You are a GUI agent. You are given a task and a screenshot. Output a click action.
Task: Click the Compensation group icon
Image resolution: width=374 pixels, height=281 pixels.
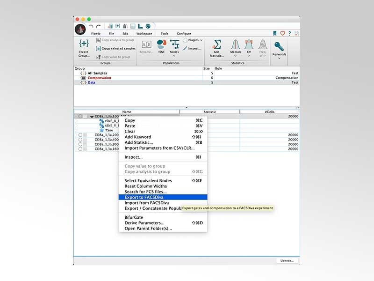[83, 78]
